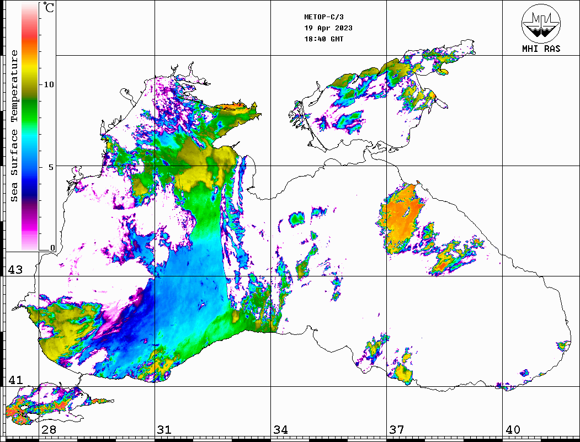Screen dimensions: 580x442
Task: Click the '5' tick on temperature scale
Action: tap(51, 167)
